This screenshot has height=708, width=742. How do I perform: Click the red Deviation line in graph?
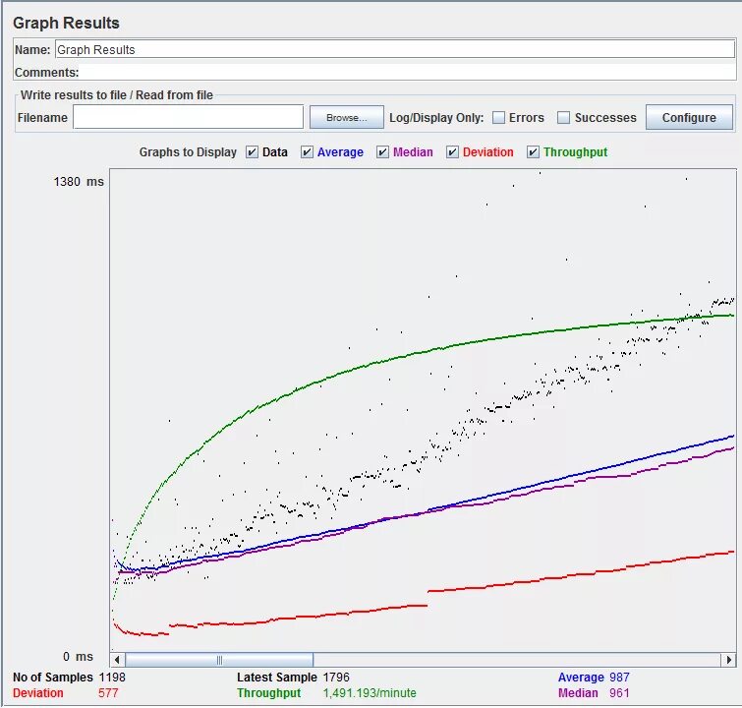point(568,576)
